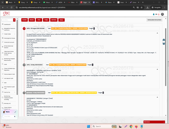
Task: Click the double up arrow icon
Action: click(164, 40)
